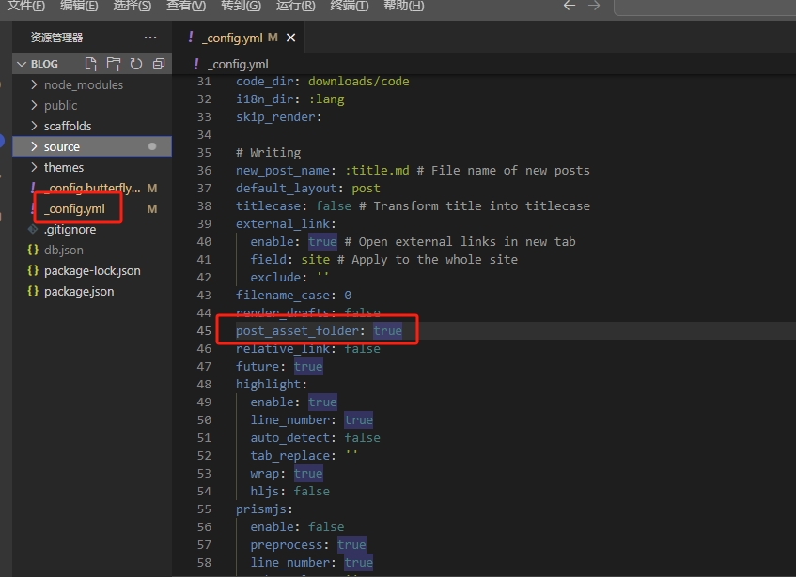The height and width of the screenshot is (577, 796).
Task: Click the filename_case key
Action: pyautogui.click(x=283, y=295)
